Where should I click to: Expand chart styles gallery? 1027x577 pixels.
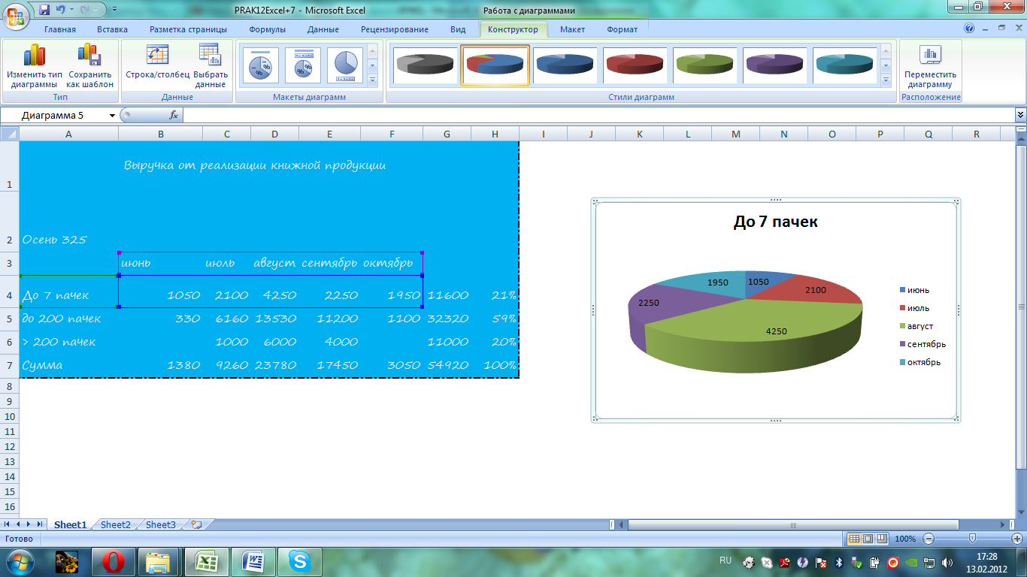point(886,80)
